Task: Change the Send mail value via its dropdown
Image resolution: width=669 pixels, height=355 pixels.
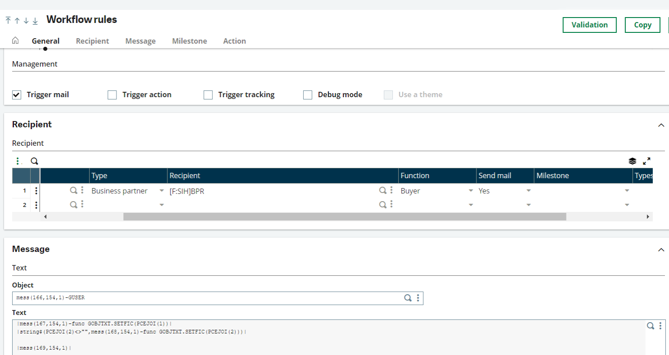Action: [x=529, y=190]
